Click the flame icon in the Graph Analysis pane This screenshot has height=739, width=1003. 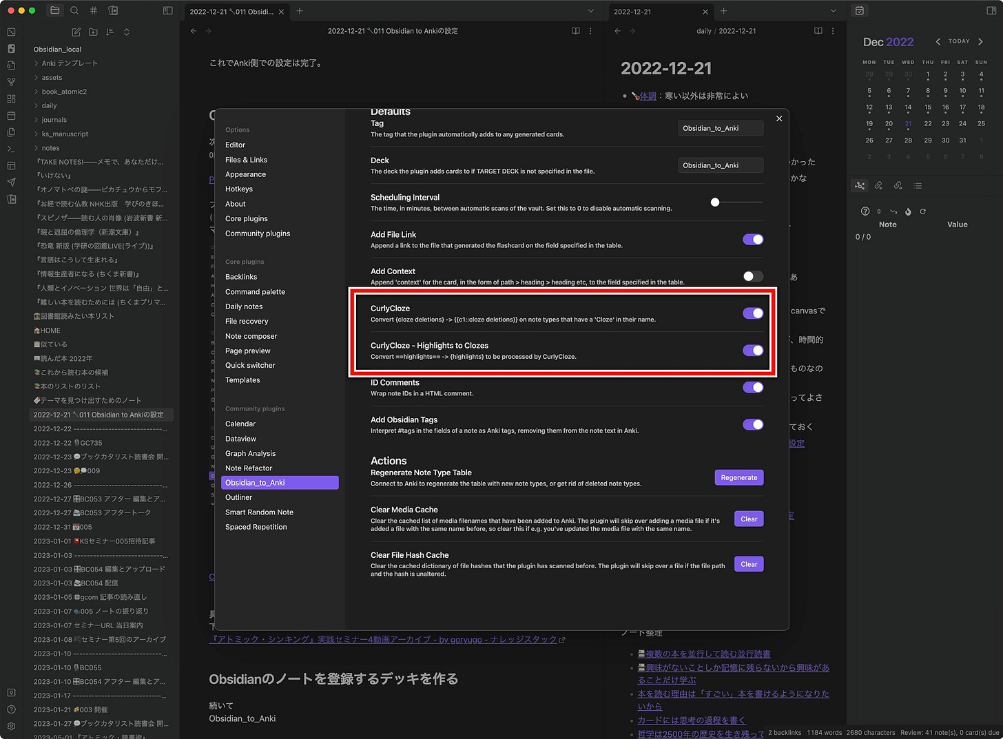click(908, 211)
